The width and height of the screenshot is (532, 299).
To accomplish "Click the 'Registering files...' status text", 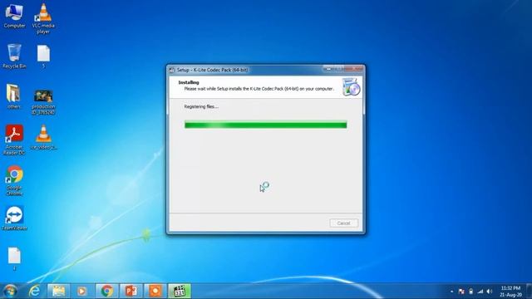I will click(x=201, y=106).
